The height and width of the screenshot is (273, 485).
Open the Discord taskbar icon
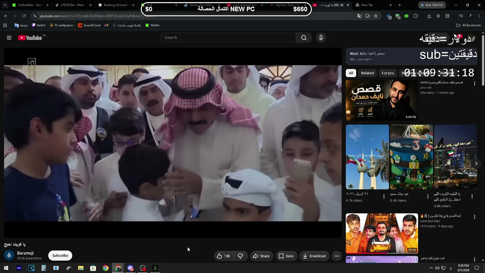[x=130, y=268]
